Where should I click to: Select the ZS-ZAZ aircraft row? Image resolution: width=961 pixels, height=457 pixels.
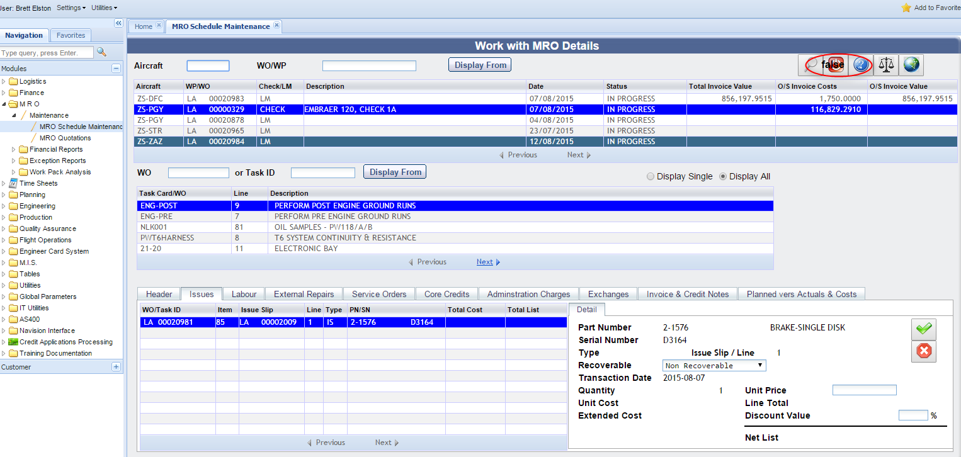(545, 141)
